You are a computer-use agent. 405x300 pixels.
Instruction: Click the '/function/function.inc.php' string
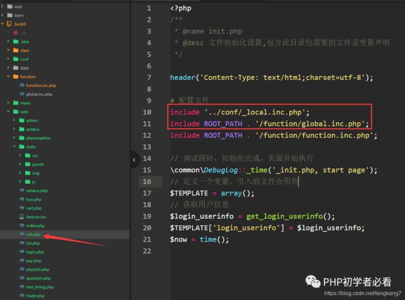[x=314, y=135]
